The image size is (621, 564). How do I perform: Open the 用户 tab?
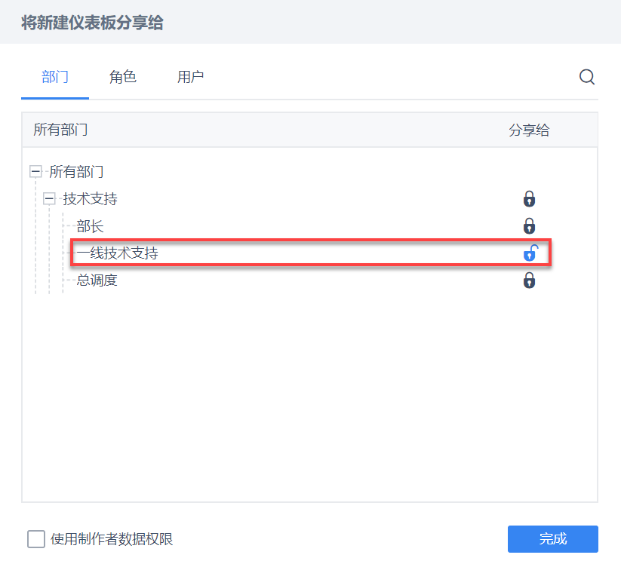[x=190, y=77]
